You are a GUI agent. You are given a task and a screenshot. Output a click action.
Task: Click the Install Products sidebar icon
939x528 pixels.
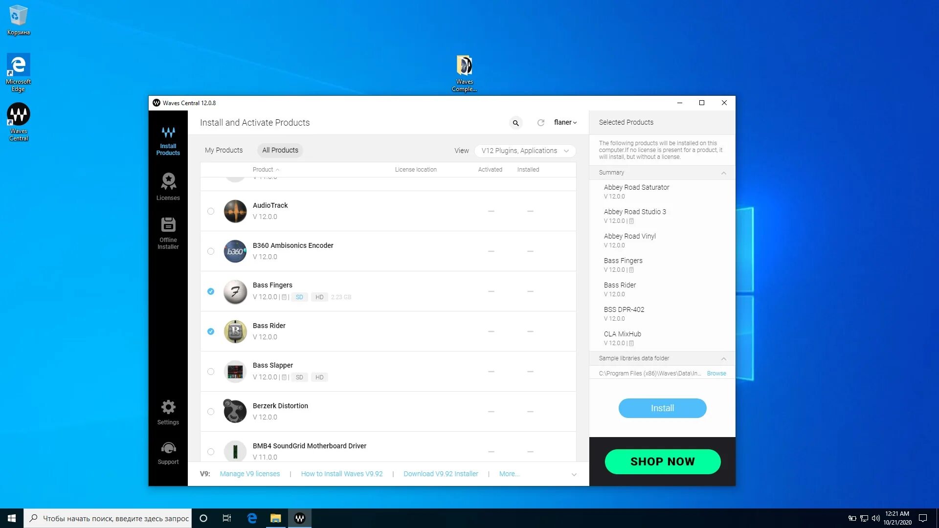click(168, 141)
